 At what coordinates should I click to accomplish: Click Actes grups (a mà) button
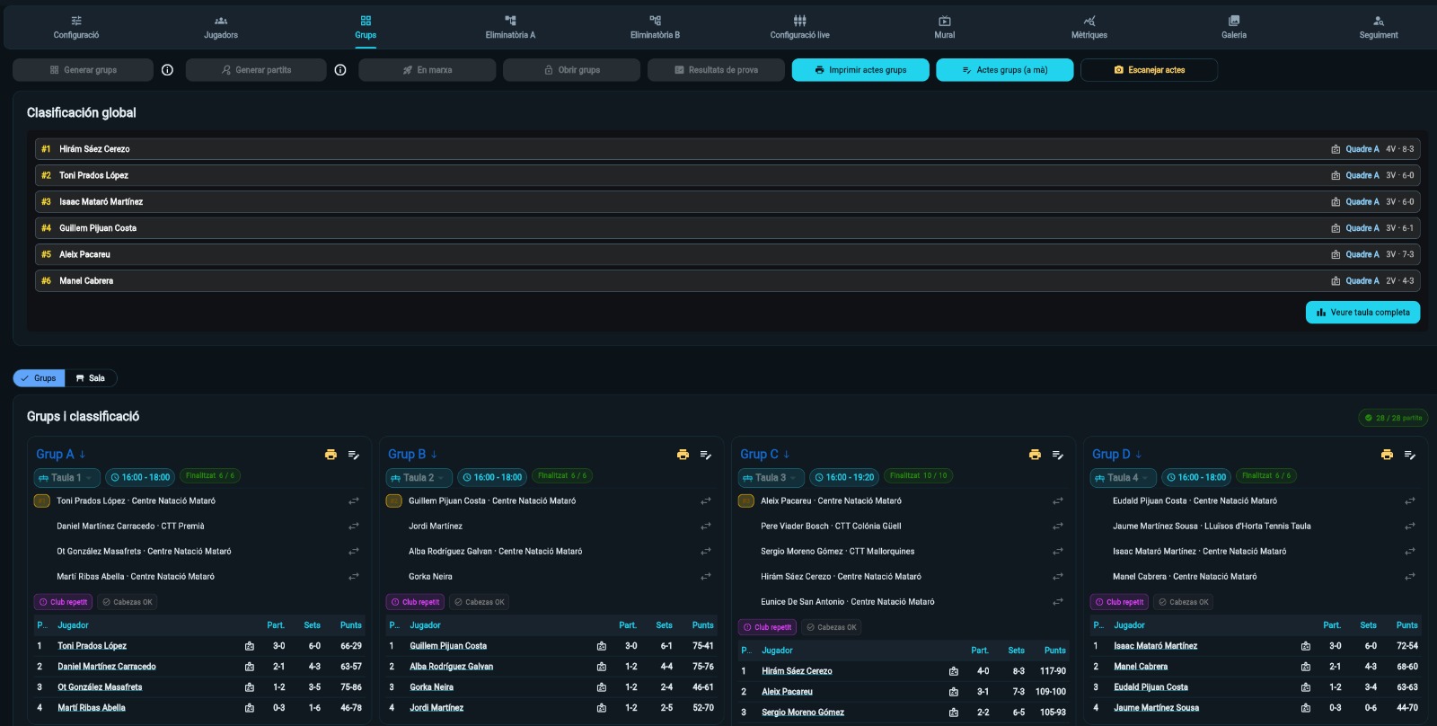pos(1004,70)
